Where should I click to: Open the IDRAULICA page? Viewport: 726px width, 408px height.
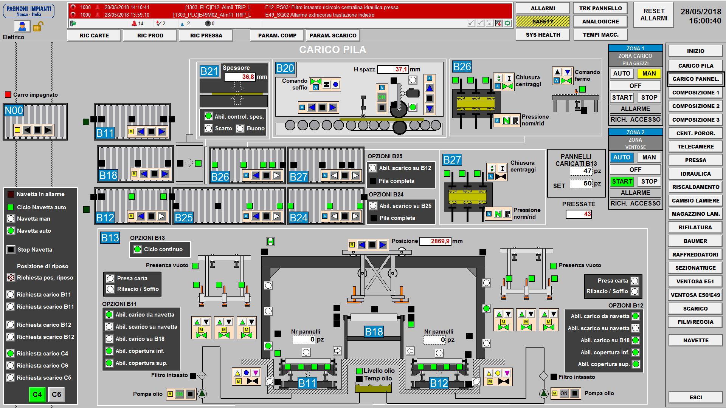(695, 174)
